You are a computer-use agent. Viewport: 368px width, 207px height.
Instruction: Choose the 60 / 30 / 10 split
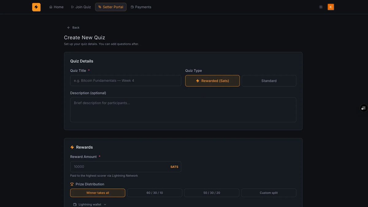point(155,193)
